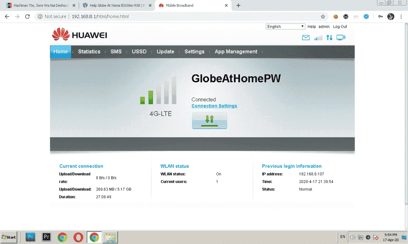Click the duration value 27:08:49
The height and width of the screenshot is (244, 408).
(x=104, y=197)
